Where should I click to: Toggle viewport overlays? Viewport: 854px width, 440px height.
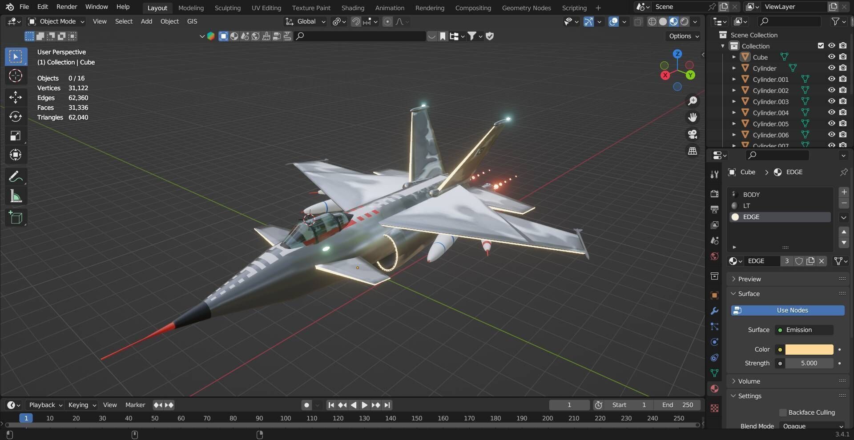(613, 22)
